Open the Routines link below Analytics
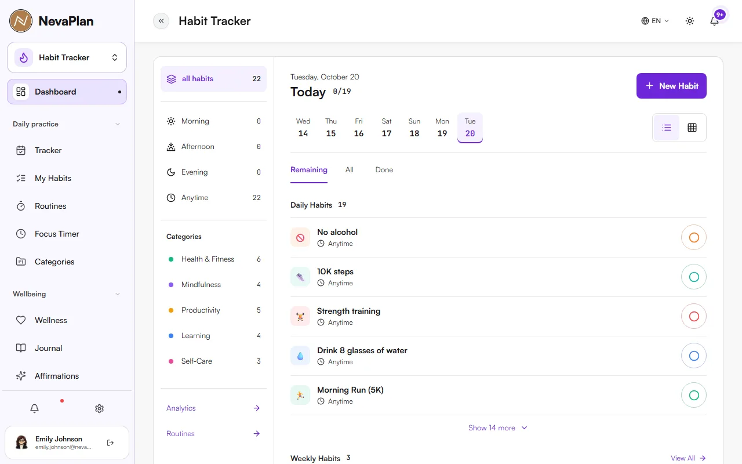 coord(213,434)
